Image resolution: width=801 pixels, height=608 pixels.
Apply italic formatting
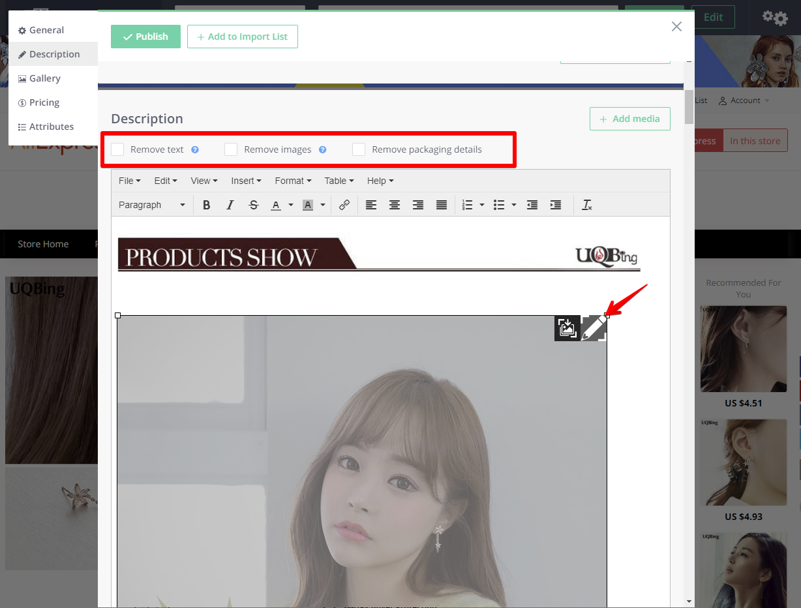(230, 205)
